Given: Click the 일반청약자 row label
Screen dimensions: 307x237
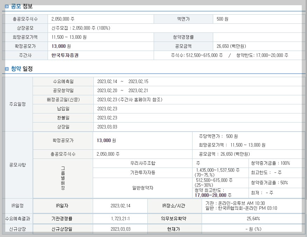Looking at the screenshot, I should (x=143, y=188).
